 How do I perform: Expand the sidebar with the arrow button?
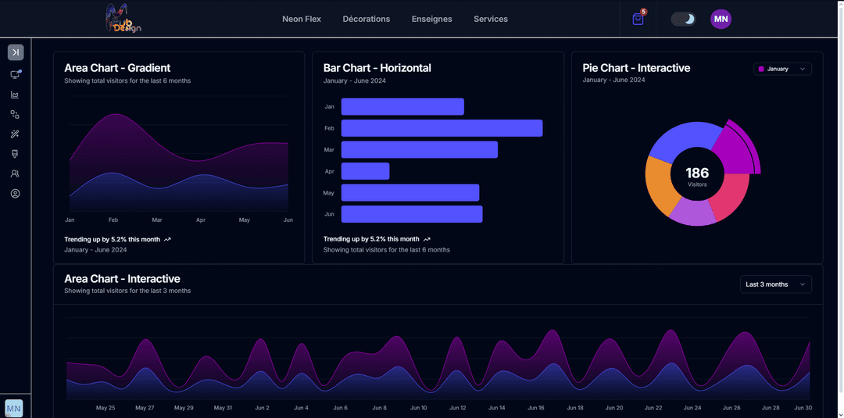(x=16, y=52)
